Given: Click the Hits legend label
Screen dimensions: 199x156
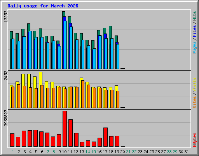Looking at the screenshot, I should 194,16.
